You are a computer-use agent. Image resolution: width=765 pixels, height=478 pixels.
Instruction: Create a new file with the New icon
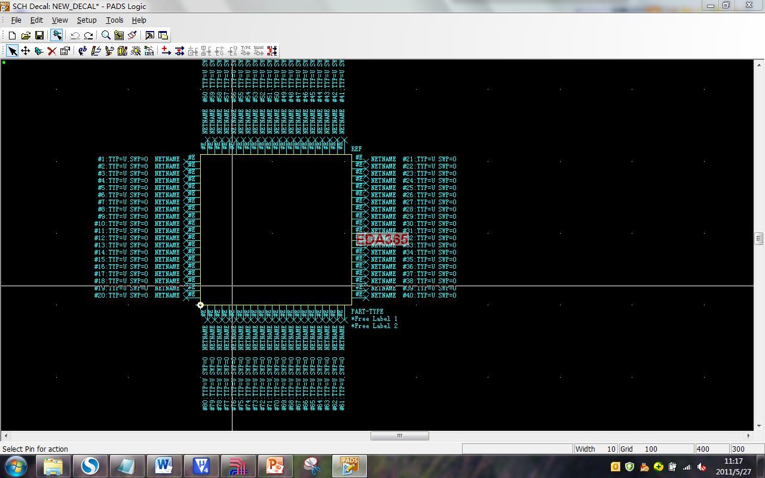(x=12, y=35)
